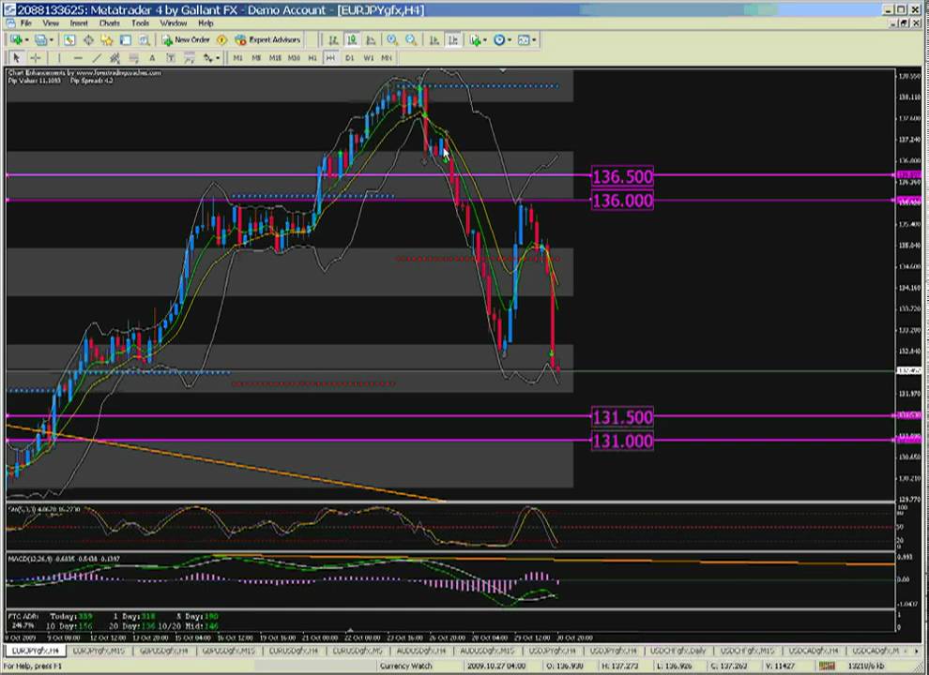Switch to the USDCHFgfx,Daily chart tab

(x=678, y=651)
